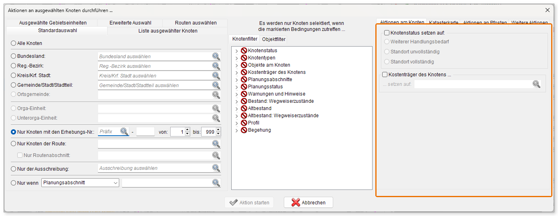The image size is (558, 216).
Task: Click the Altbestand filter disabled icon
Action: click(244, 108)
